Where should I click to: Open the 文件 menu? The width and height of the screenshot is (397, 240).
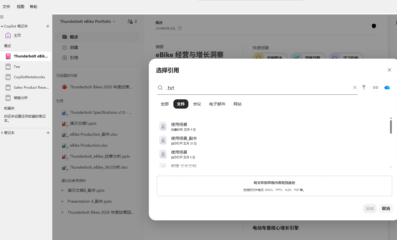click(x=6, y=7)
